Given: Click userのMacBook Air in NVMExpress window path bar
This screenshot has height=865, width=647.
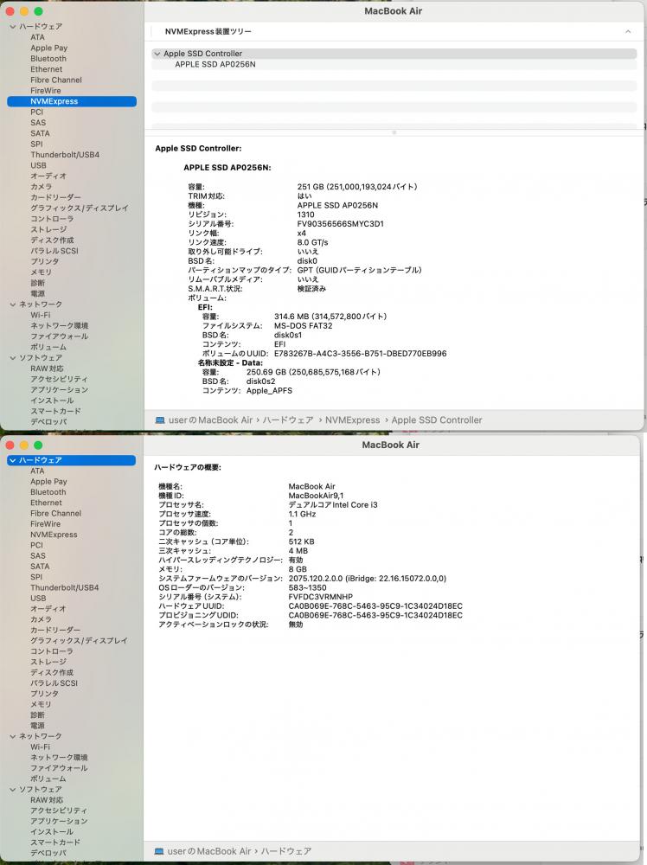Looking at the screenshot, I should [x=211, y=420].
